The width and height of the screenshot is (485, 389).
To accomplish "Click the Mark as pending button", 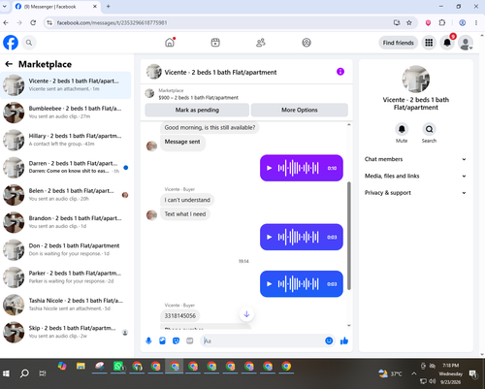I will click(197, 110).
